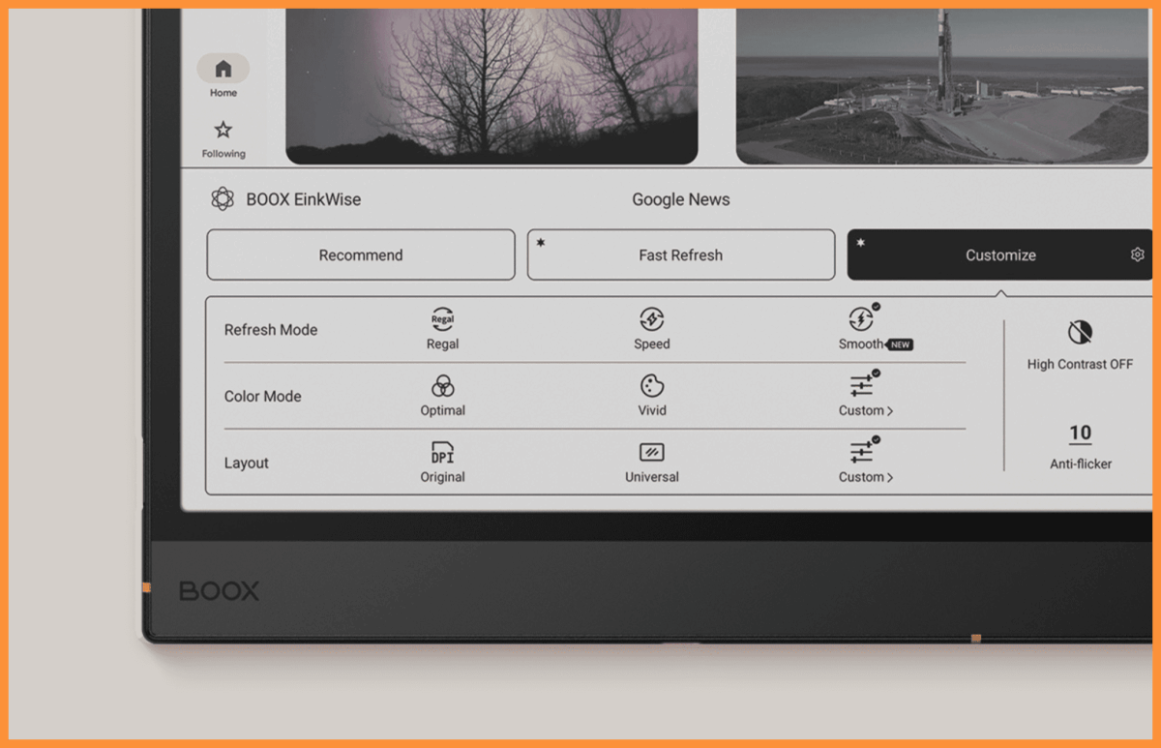The height and width of the screenshot is (748, 1161).
Task: Choose the Original DPI layout icon
Action: tap(442, 453)
